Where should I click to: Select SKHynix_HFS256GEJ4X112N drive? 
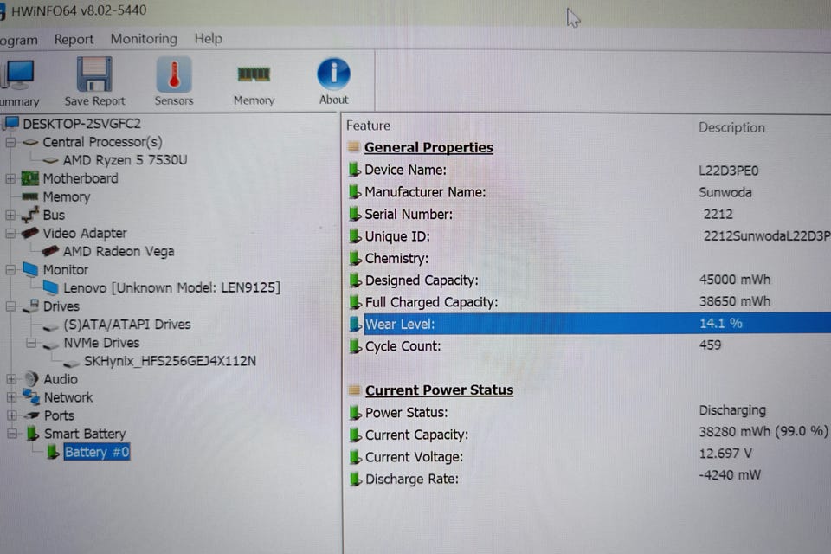(171, 361)
